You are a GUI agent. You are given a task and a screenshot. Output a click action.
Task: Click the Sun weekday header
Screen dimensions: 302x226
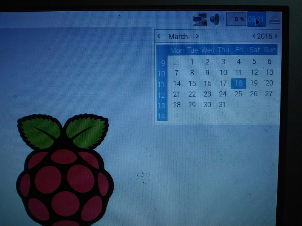270,50
